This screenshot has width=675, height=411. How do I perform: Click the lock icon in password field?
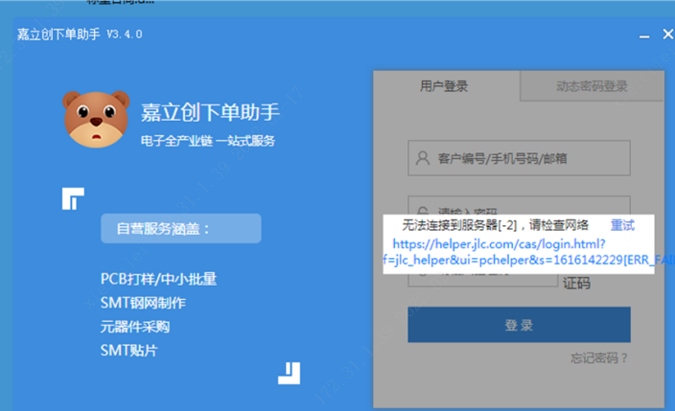pyautogui.click(x=422, y=209)
